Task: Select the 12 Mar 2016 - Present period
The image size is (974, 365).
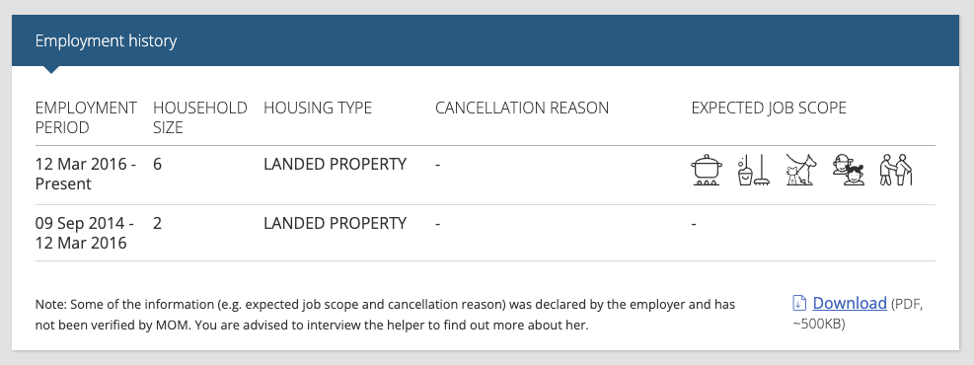Action: click(86, 174)
